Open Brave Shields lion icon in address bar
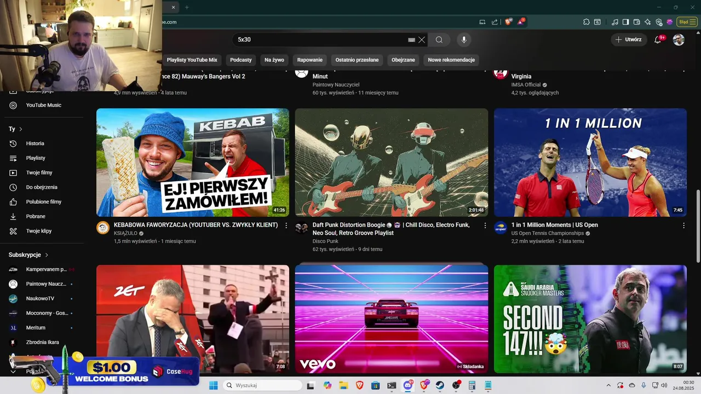This screenshot has height=394, width=701. 508,22
